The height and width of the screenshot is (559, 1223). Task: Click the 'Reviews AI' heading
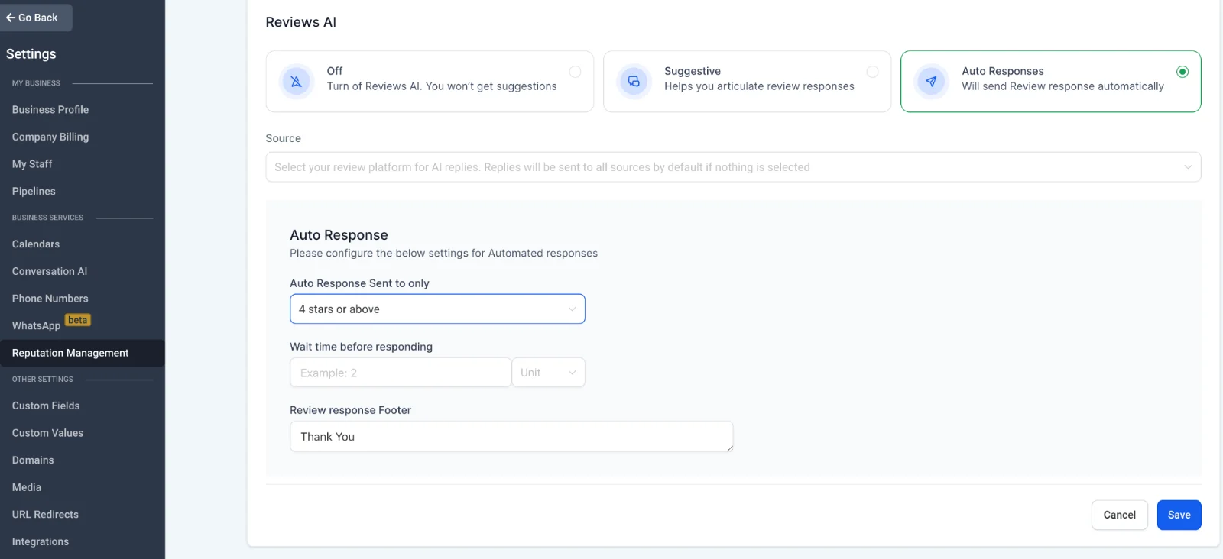tap(300, 22)
